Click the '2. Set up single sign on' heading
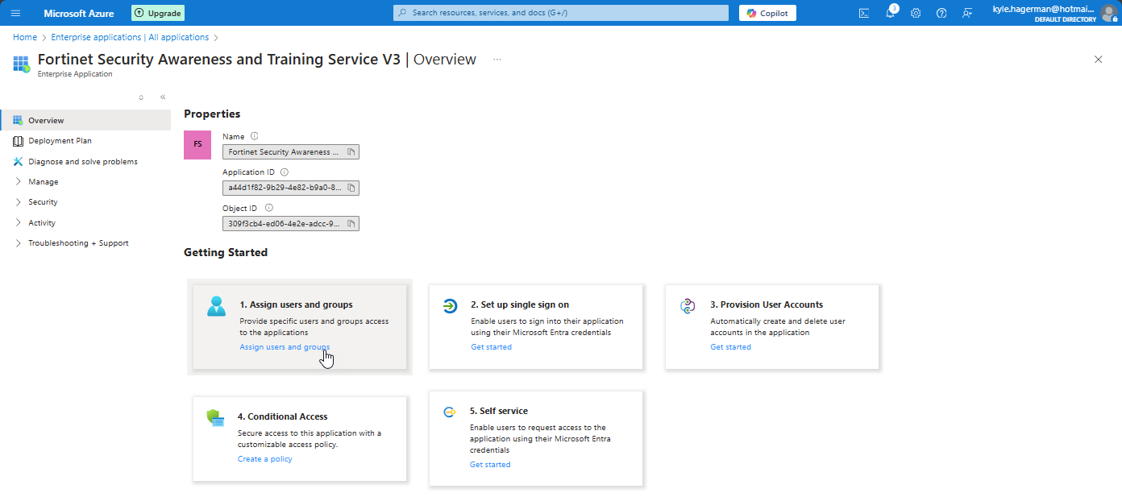The height and width of the screenshot is (497, 1122). [x=520, y=305]
